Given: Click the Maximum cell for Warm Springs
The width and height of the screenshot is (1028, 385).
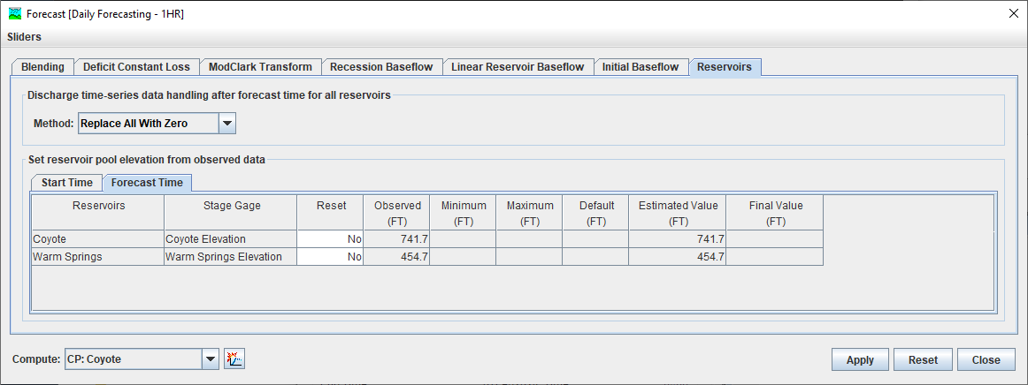Looking at the screenshot, I should [530, 257].
